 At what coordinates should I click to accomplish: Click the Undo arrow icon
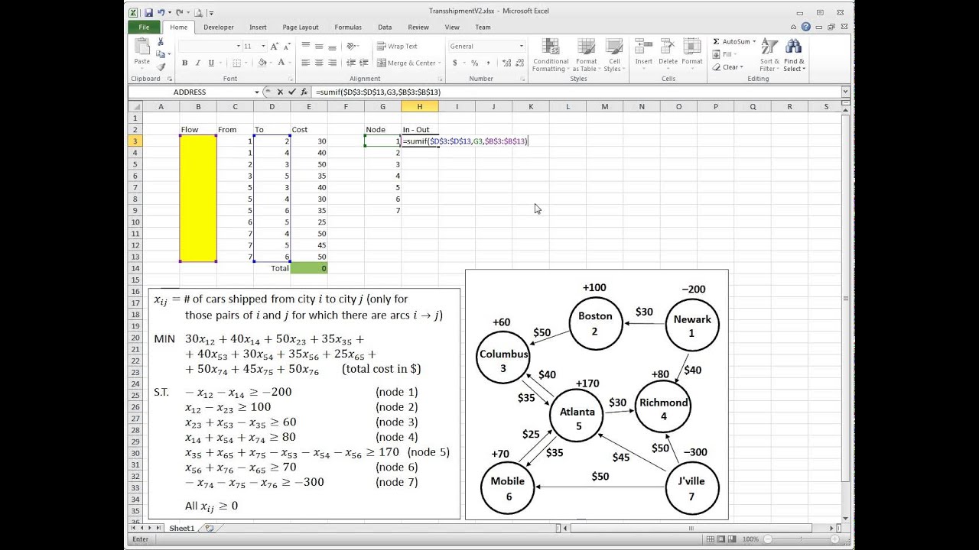click(x=162, y=13)
